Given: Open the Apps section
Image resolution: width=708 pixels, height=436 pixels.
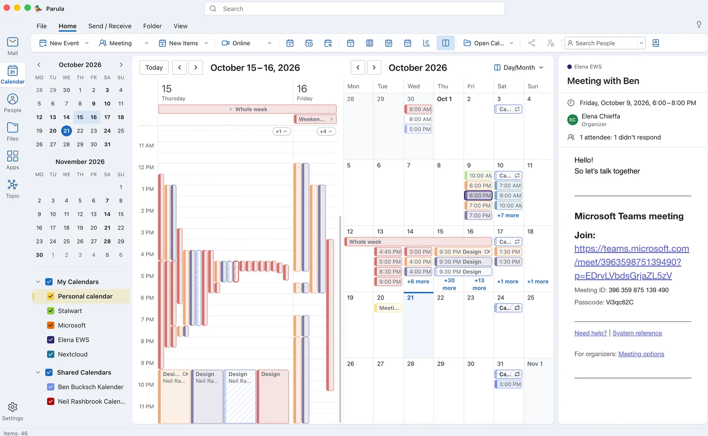Looking at the screenshot, I should 12,160.
